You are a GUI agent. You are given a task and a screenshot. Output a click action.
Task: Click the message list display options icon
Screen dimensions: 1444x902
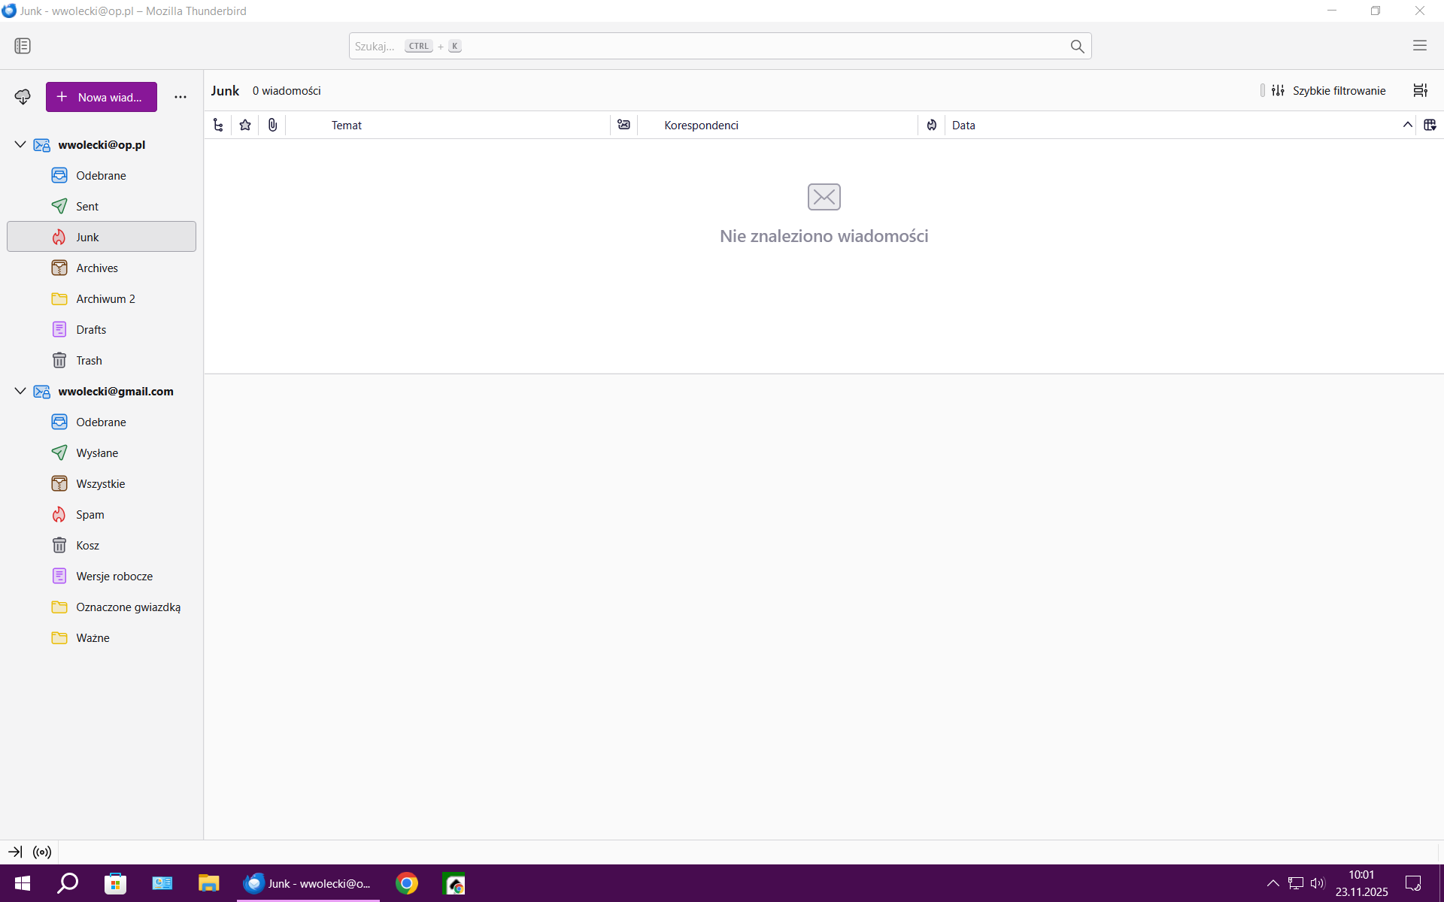tap(1419, 90)
